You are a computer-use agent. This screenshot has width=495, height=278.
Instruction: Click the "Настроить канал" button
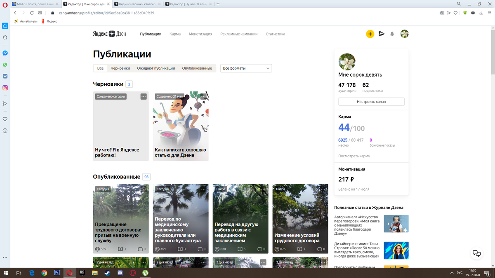pyautogui.click(x=371, y=101)
